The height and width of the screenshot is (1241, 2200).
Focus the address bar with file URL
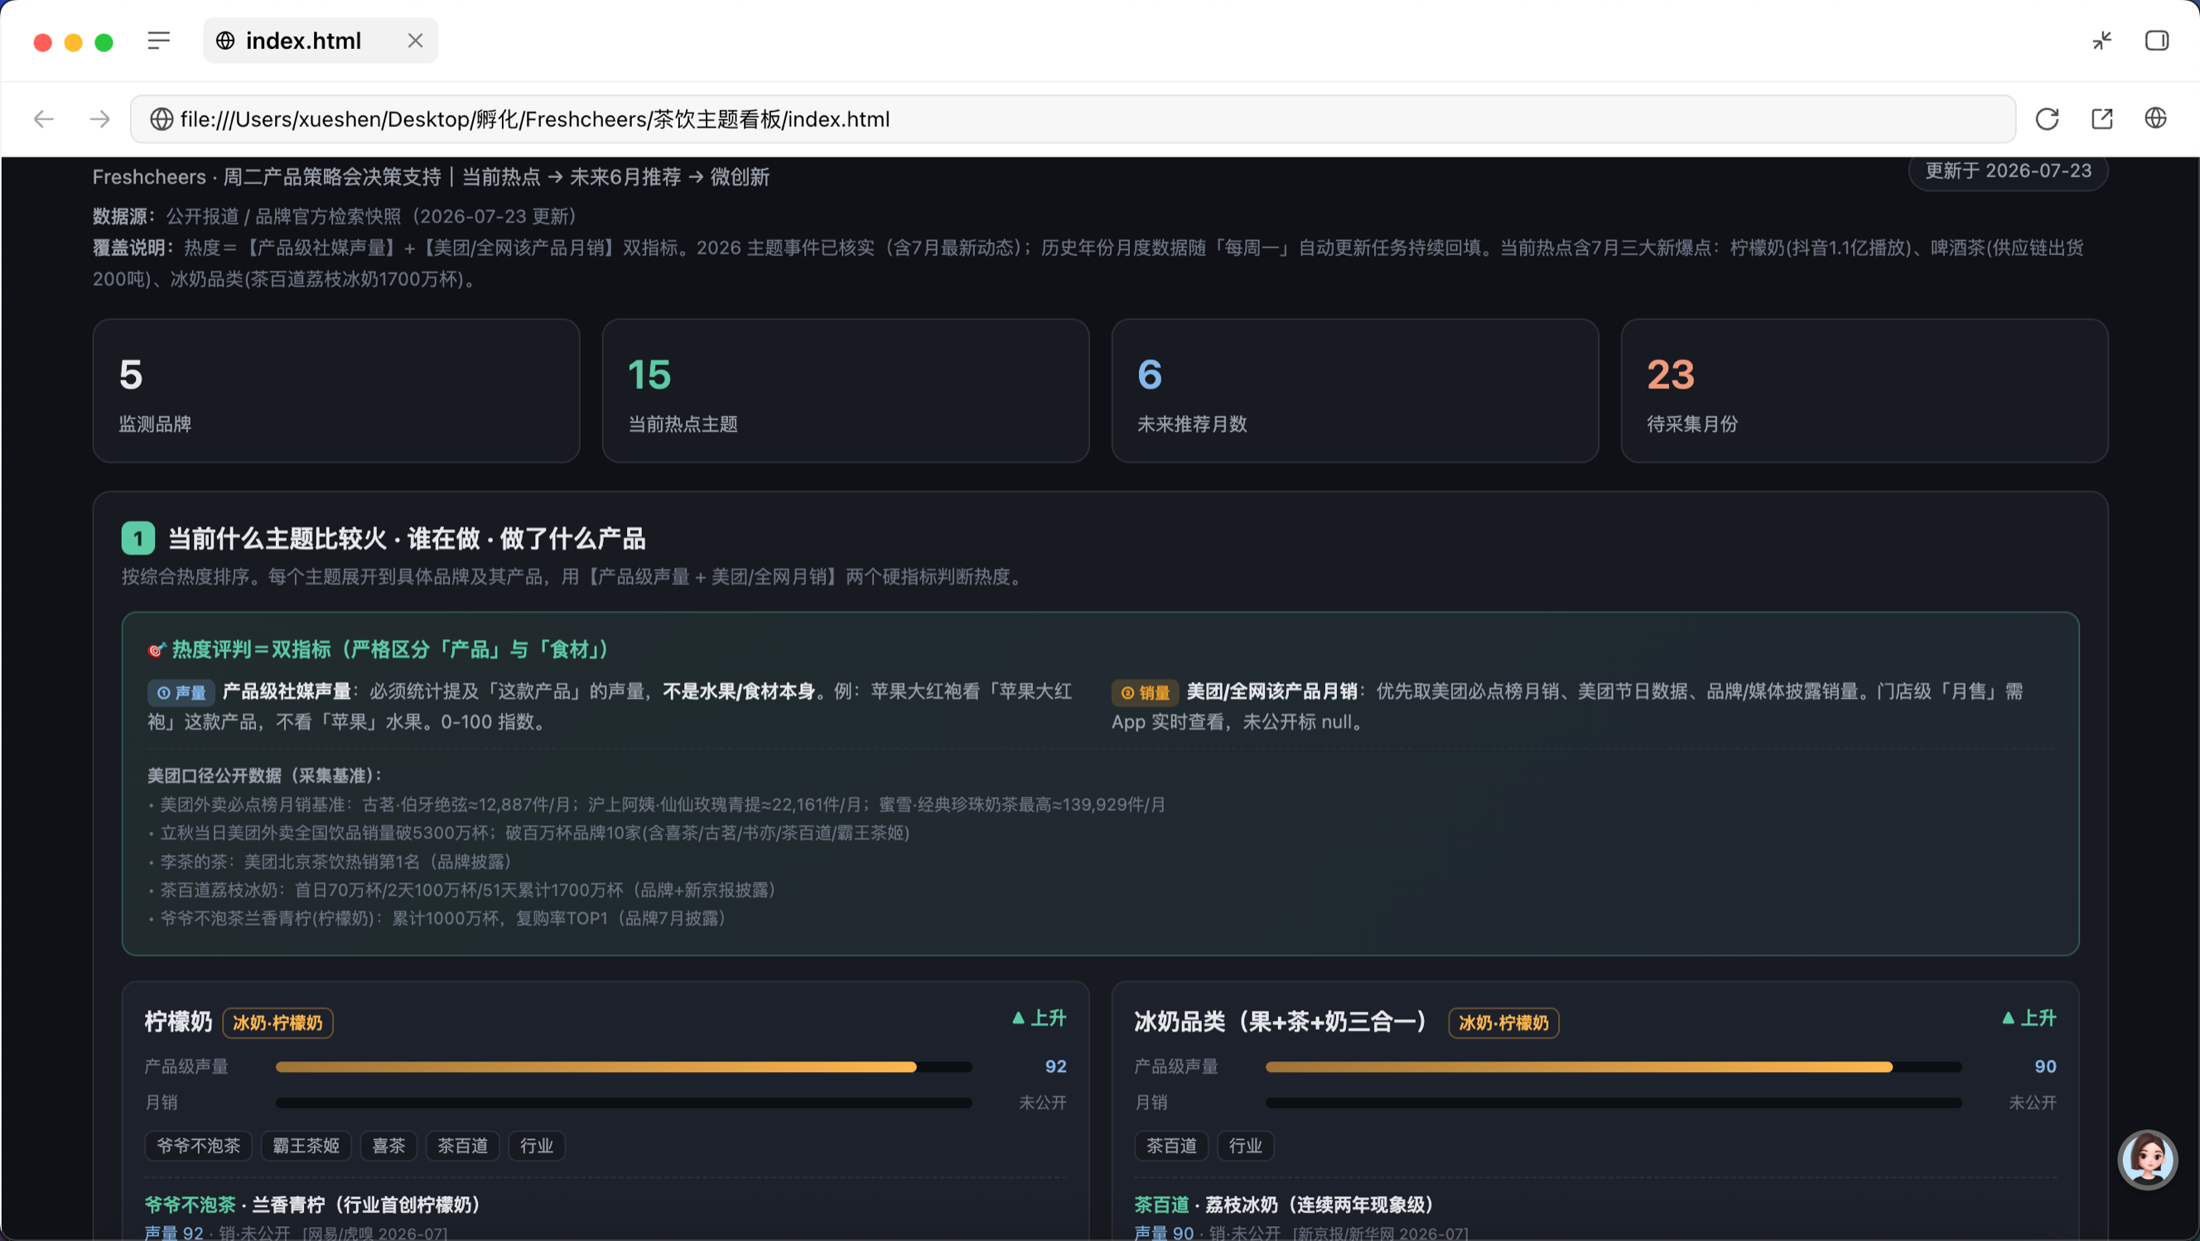pos(1073,119)
